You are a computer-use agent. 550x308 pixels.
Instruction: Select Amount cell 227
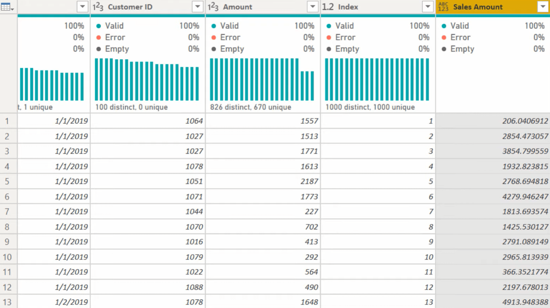click(263, 212)
